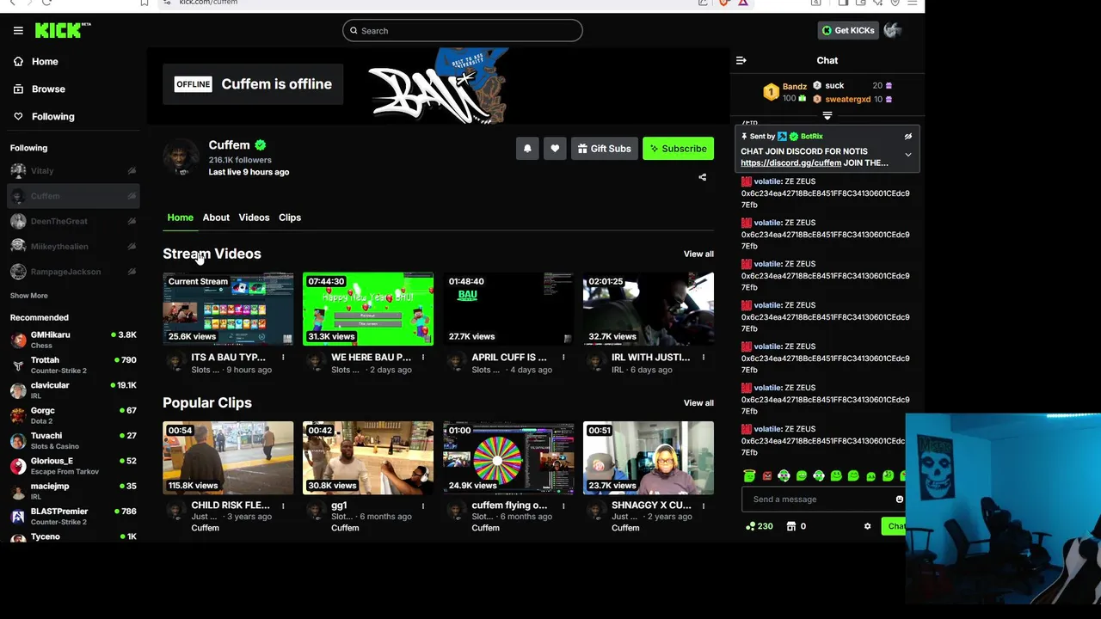The image size is (1101, 619).
Task: Open options for gg1 clip
Action: pyautogui.click(x=423, y=506)
